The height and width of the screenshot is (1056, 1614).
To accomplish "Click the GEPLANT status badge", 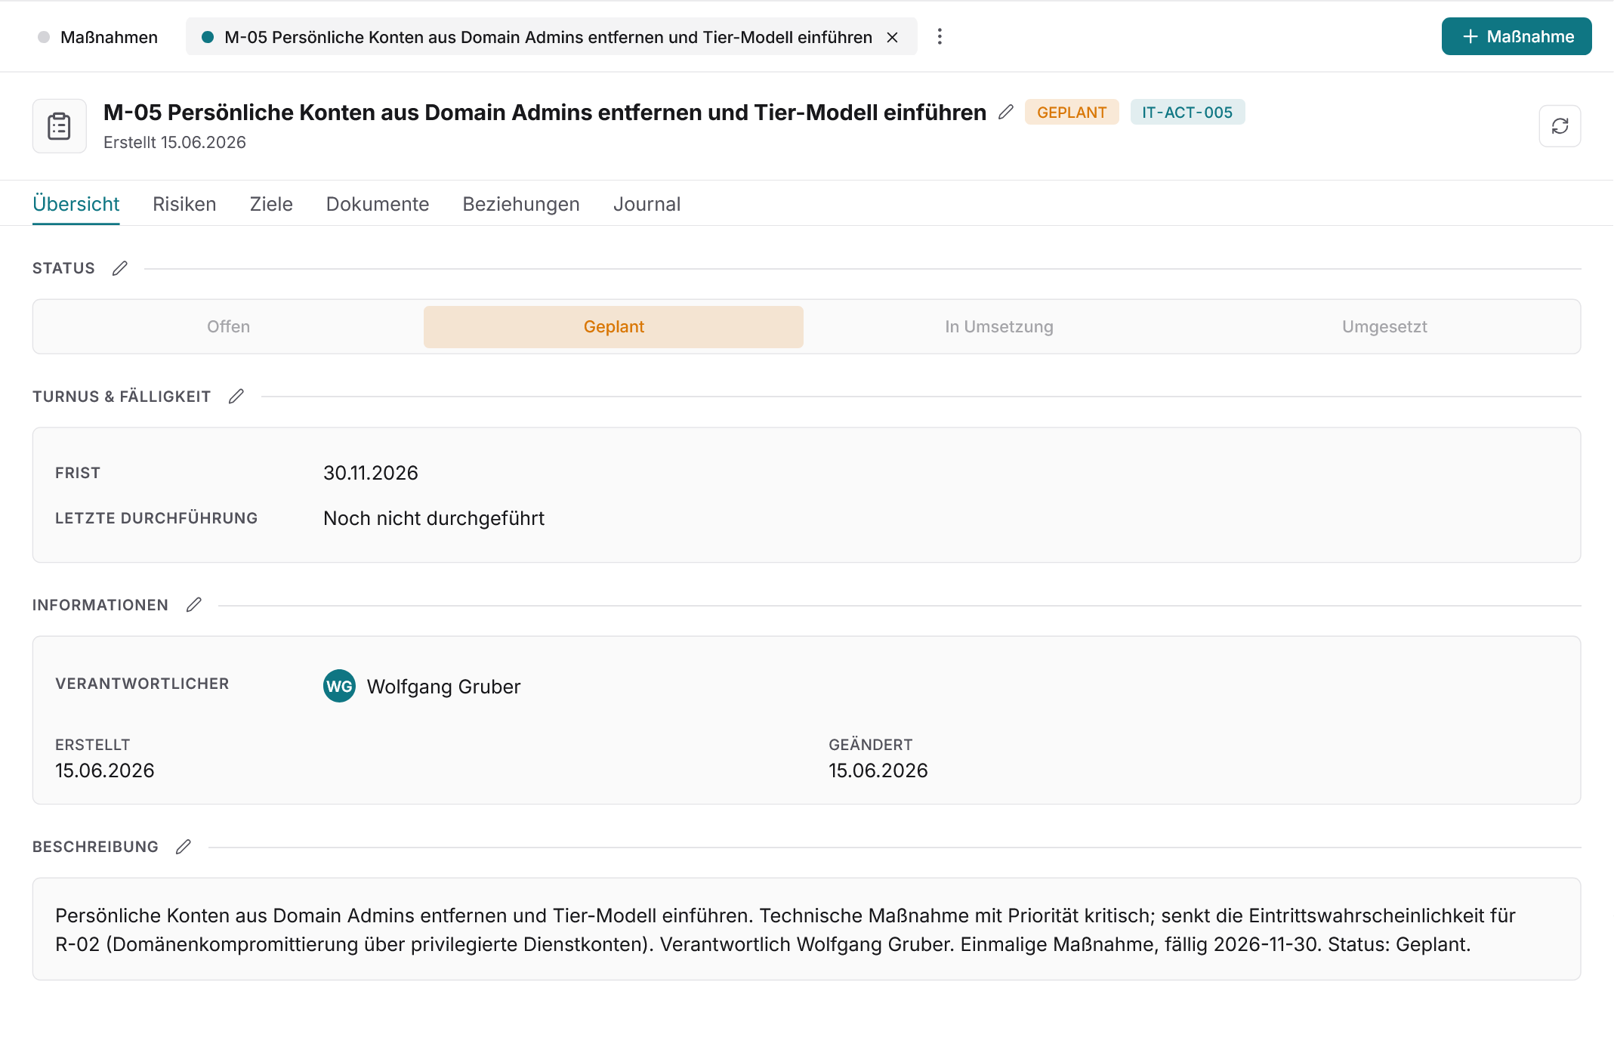I will pyautogui.click(x=1072, y=112).
